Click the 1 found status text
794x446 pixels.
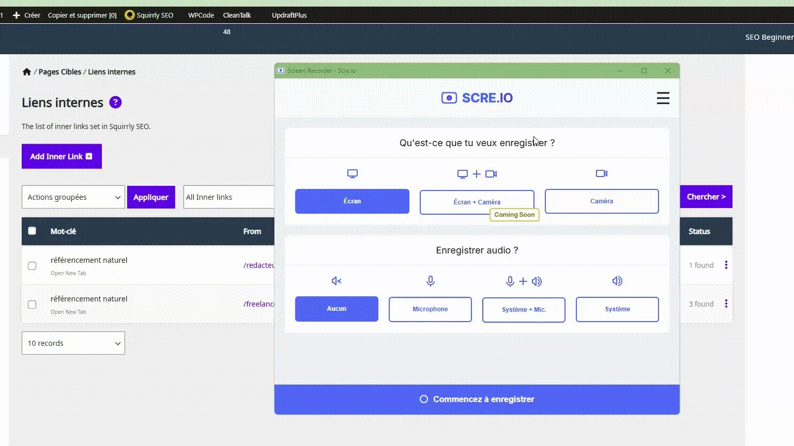[x=701, y=265]
